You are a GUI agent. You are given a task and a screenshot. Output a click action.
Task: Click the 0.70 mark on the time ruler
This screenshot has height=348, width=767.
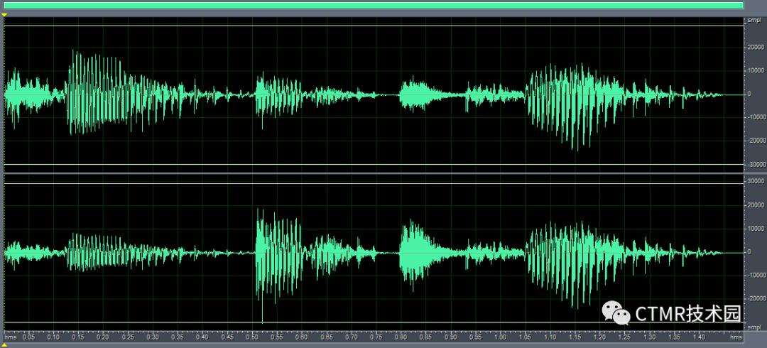click(x=352, y=338)
